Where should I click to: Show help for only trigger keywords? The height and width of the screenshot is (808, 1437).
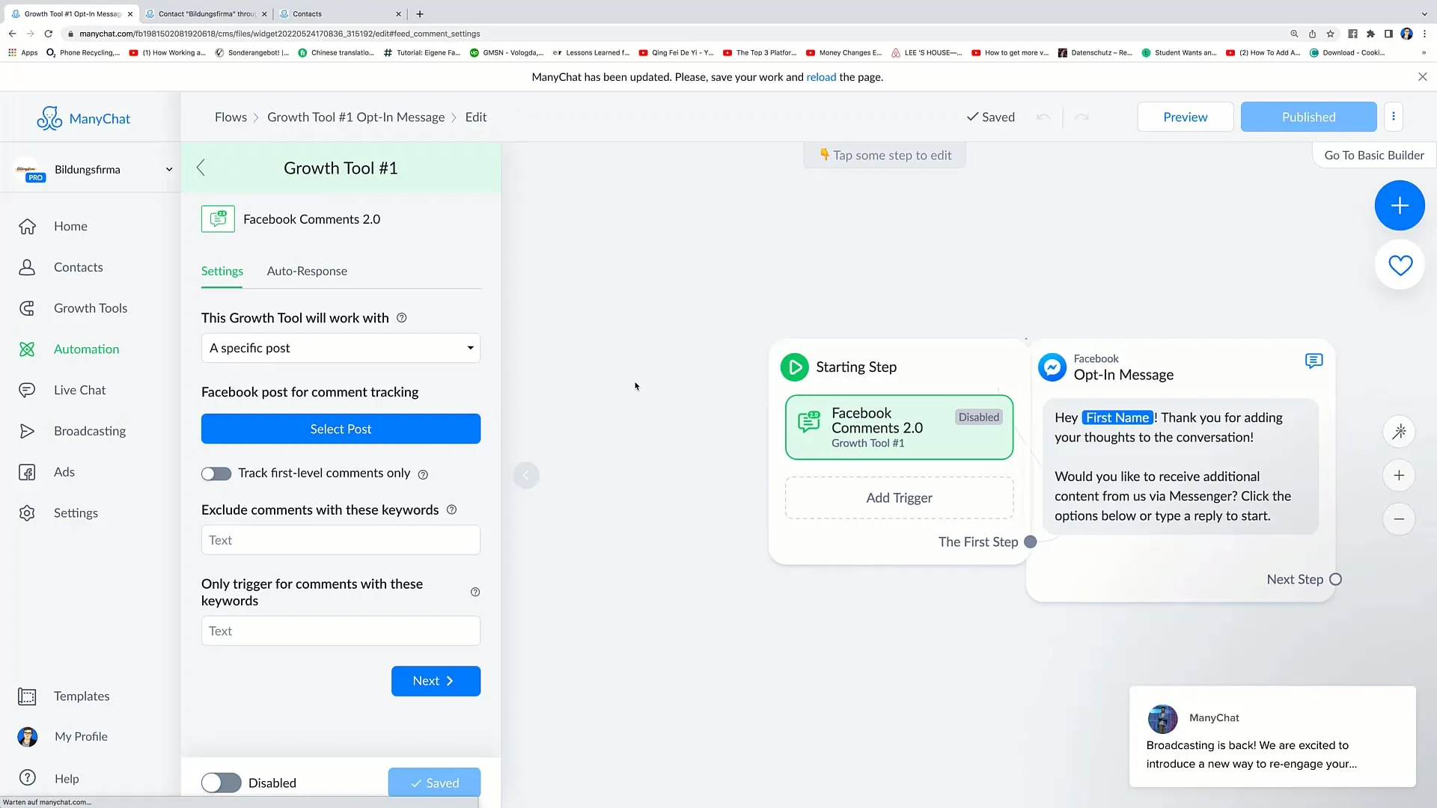475,593
